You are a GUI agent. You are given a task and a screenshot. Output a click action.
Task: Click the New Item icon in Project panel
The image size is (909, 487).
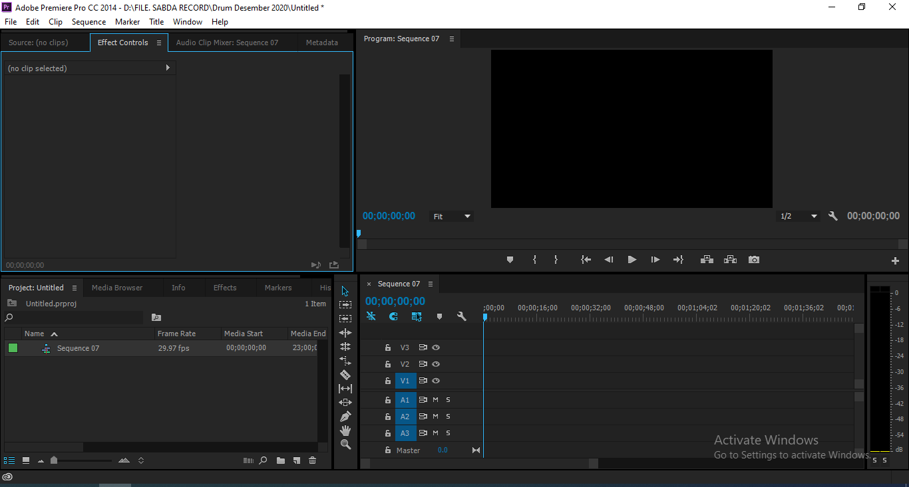(x=297, y=460)
